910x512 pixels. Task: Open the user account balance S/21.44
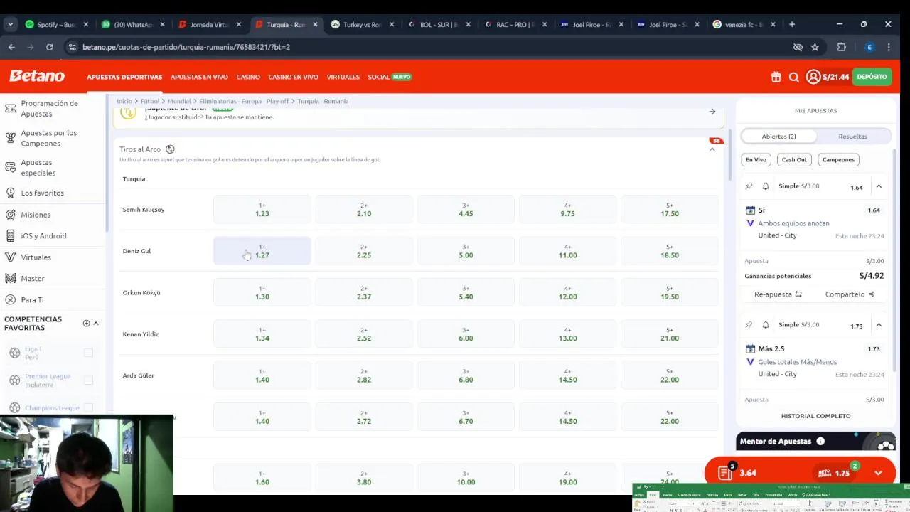(828, 77)
